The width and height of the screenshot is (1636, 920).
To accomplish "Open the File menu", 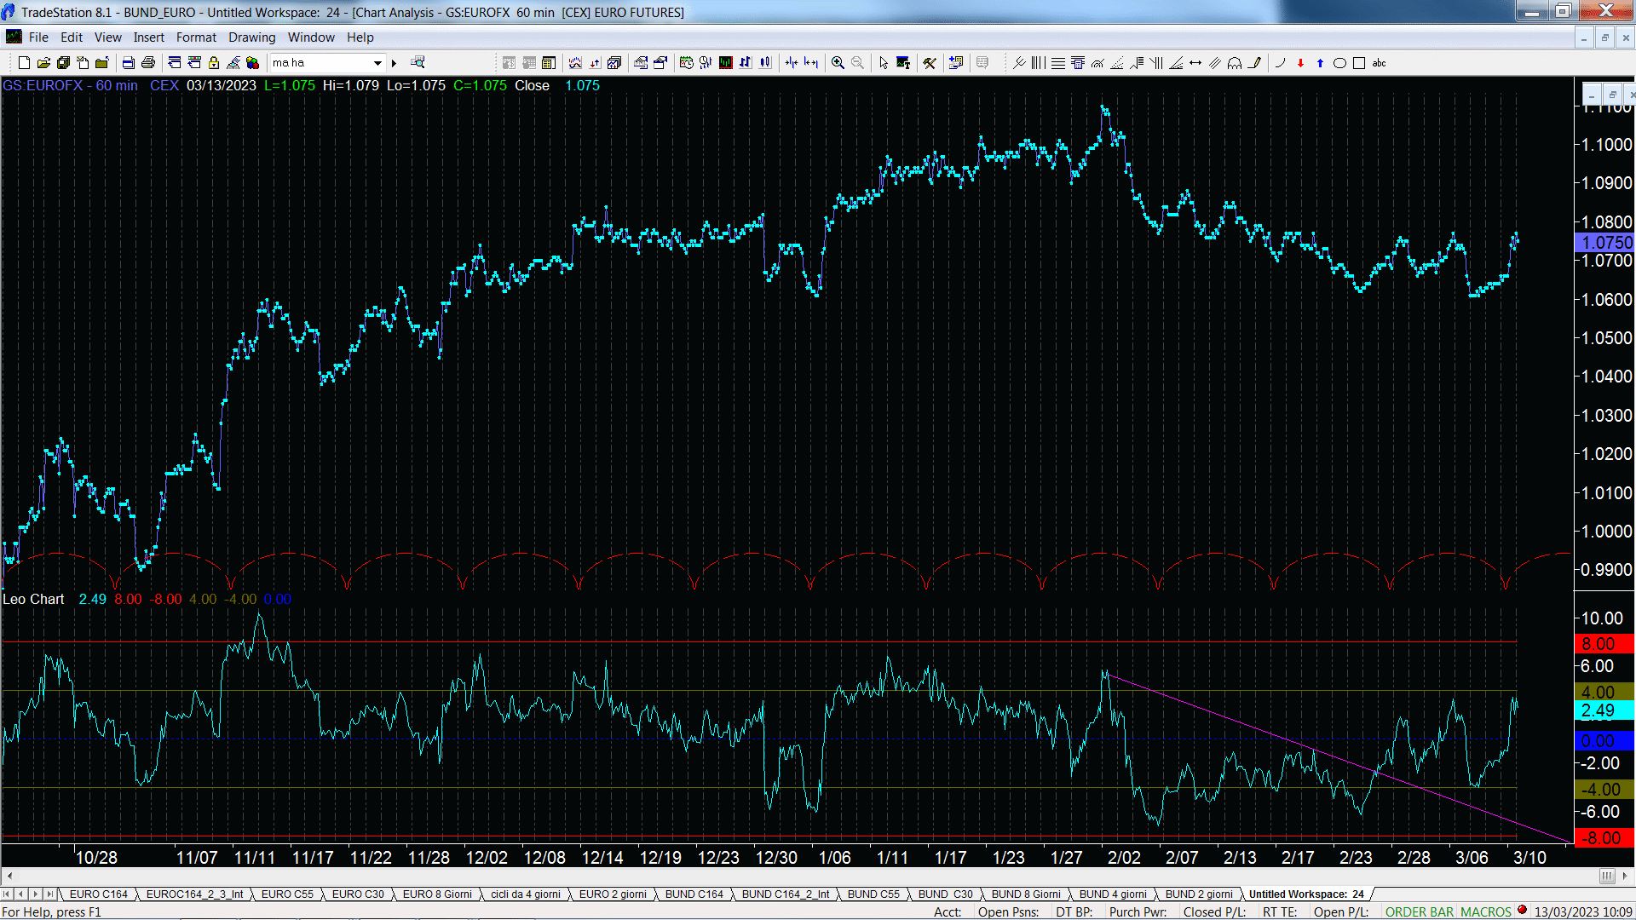I will click(x=38, y=37).
